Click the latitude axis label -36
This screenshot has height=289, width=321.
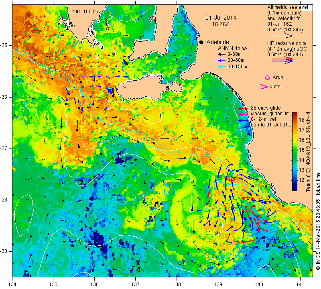[x=4, y=97]
